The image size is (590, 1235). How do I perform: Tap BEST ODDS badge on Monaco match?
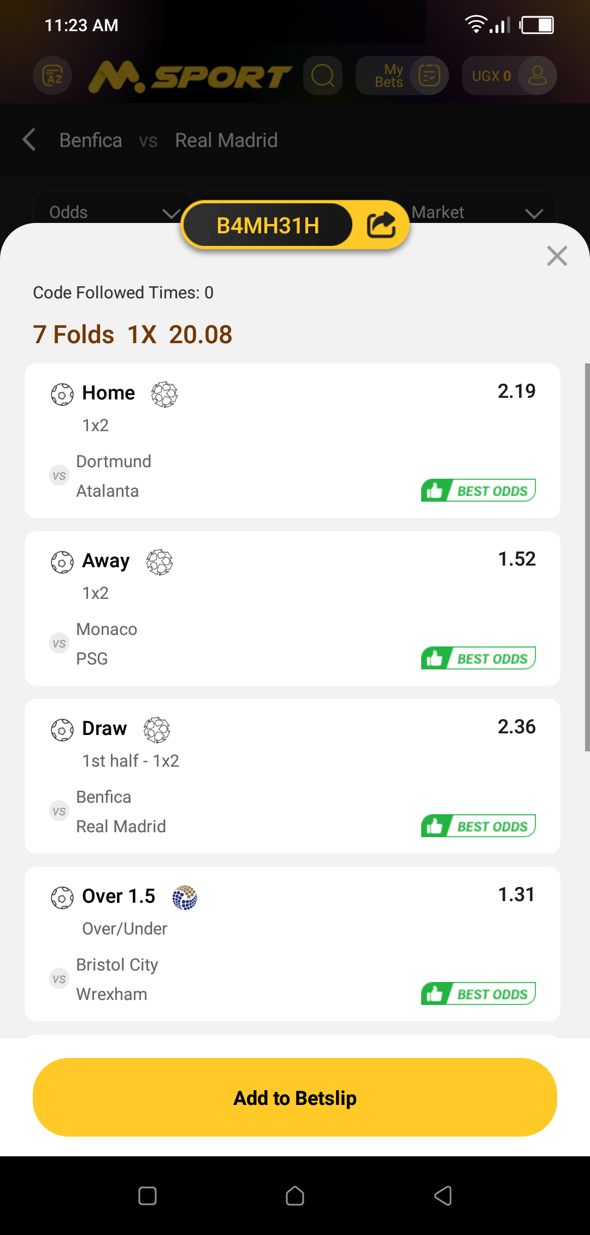478,658
